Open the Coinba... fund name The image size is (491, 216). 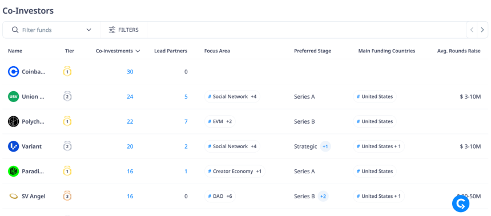tap(34, 72)
